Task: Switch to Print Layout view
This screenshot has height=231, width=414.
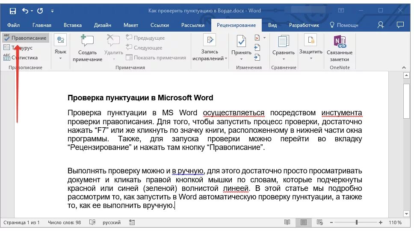Action: point(303,222)
